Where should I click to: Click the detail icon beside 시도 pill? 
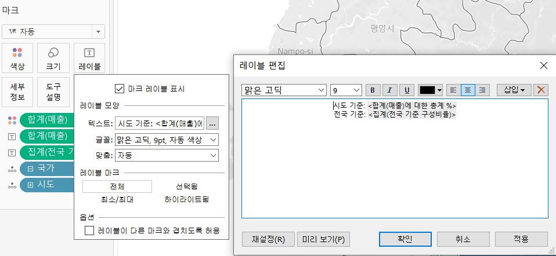(x=12, y=185)
